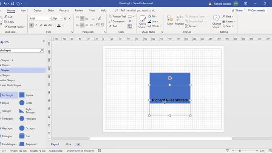Apply the font color A swatch
This screenshot has width=272, height=153.
[x=59, y=25]
